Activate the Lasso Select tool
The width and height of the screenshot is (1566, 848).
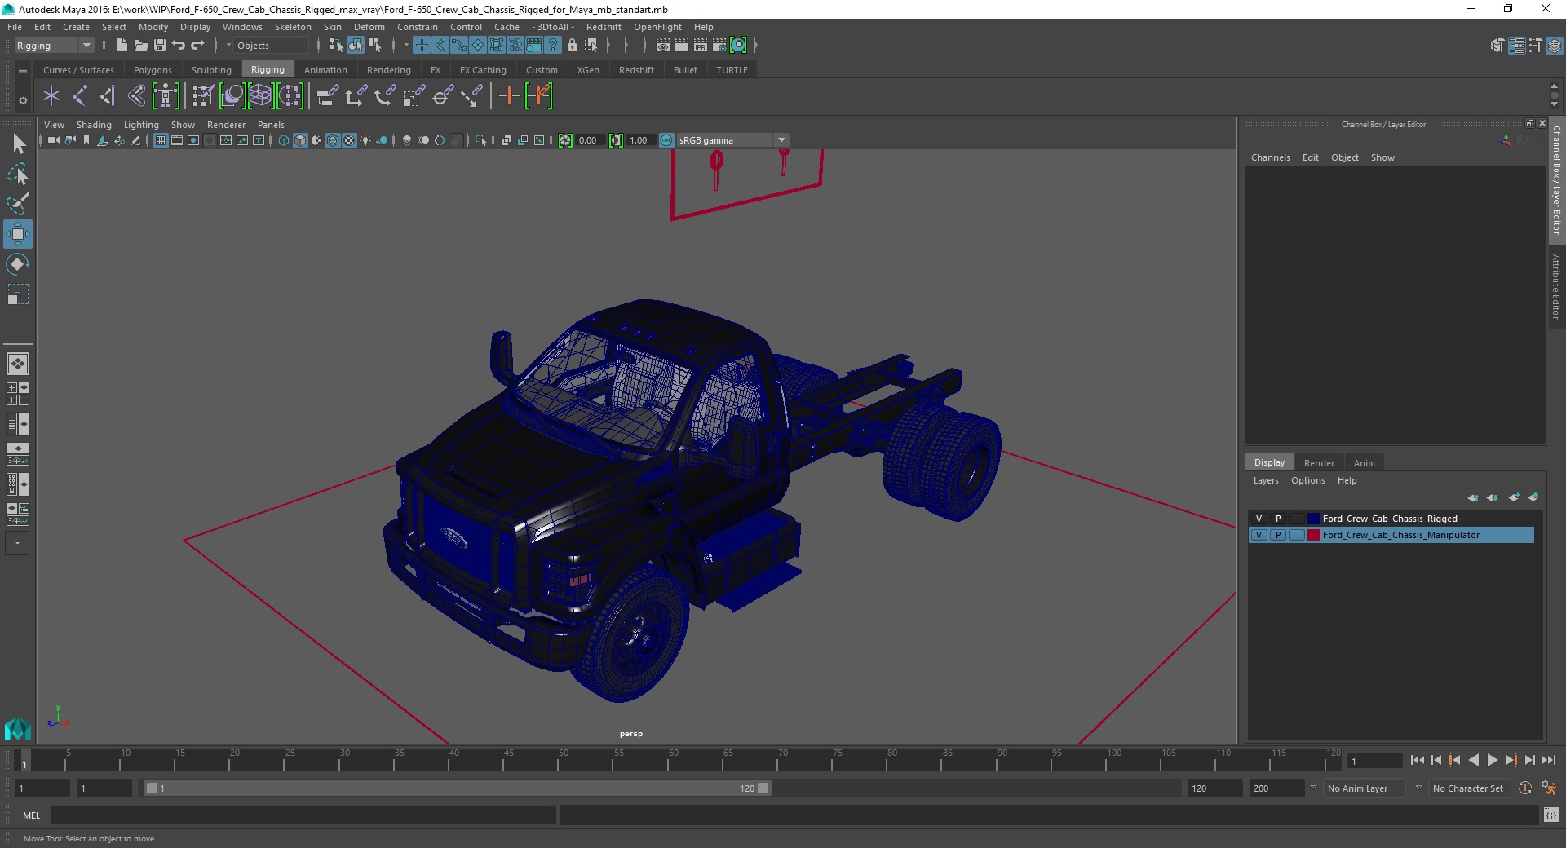click(x=18, y=174)
